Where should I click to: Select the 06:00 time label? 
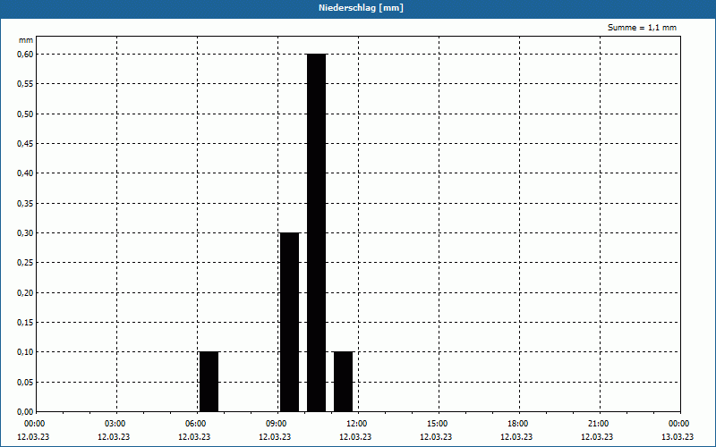(196, 424)
